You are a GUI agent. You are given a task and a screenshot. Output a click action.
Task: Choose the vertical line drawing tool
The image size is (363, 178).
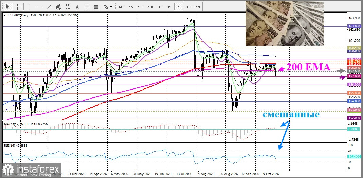(x=30, y=7)
